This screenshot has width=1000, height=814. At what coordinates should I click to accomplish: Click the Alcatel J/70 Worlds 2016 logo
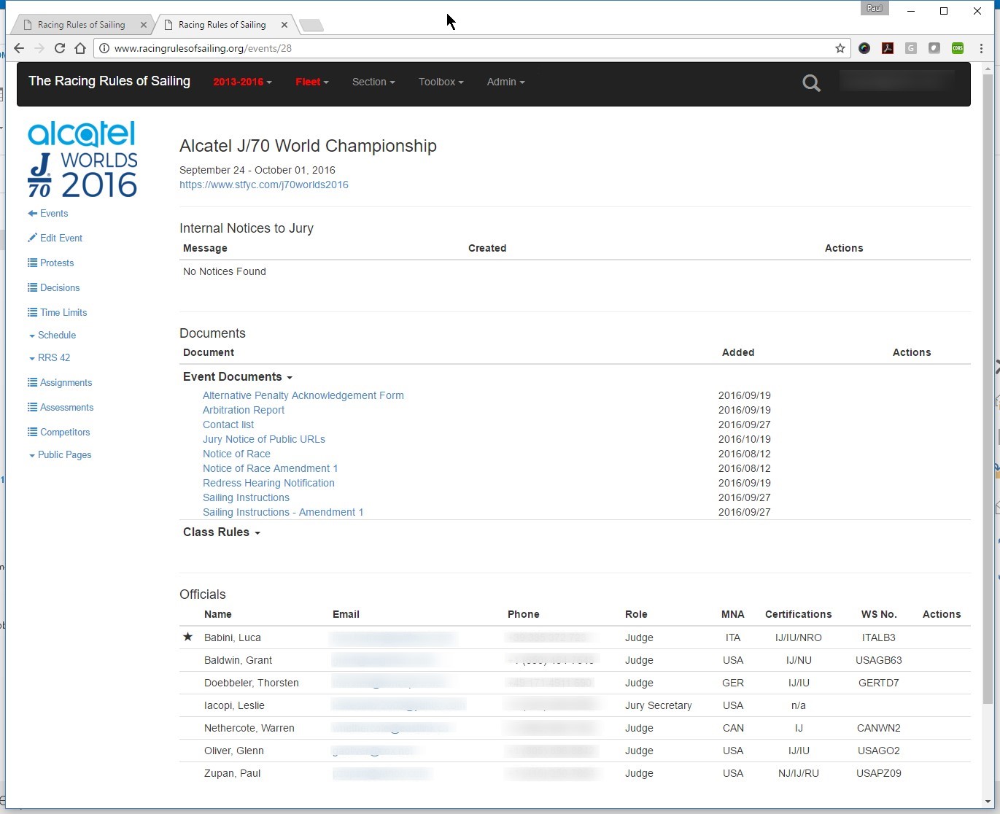click(82, 159)
